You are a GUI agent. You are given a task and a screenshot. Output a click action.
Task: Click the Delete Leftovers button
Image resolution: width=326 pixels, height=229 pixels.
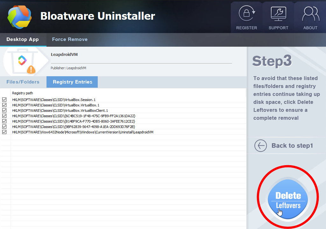(x=288, y=199)
